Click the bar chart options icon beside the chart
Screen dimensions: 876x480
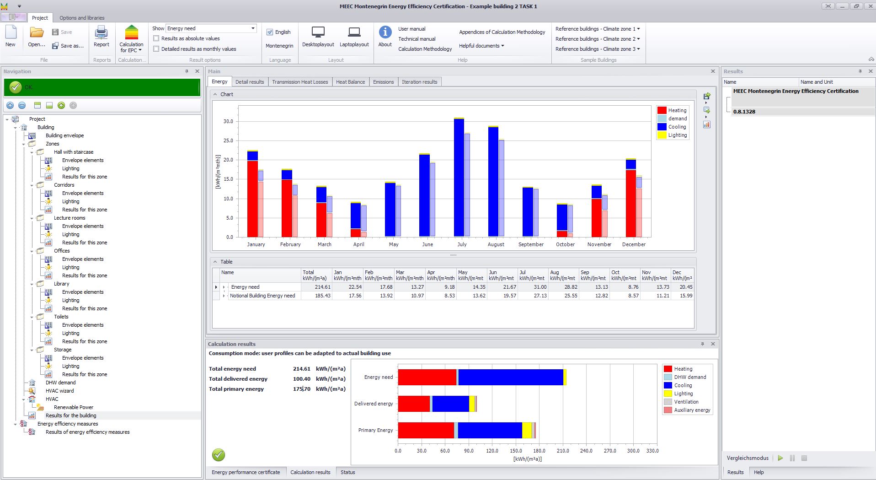pos(707,124)
